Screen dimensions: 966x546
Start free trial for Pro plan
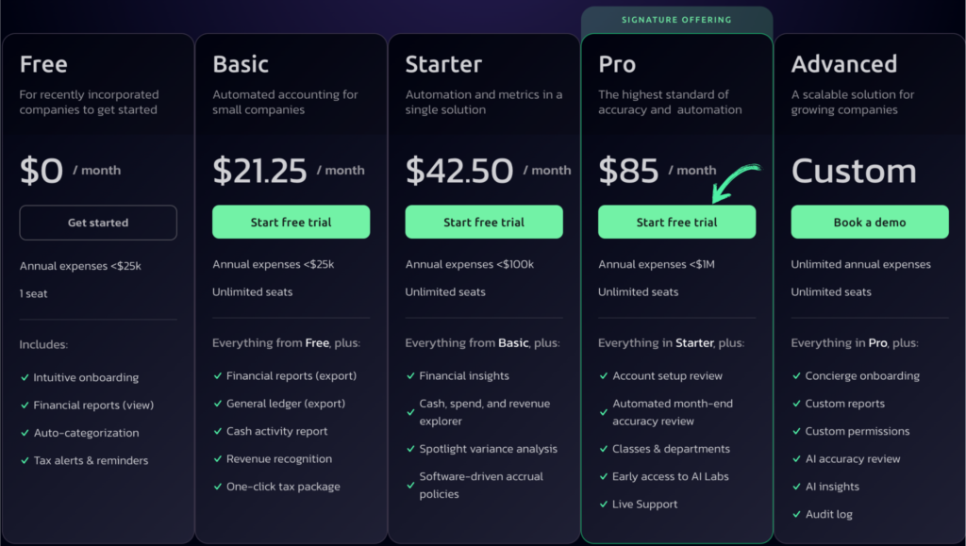pyautogui.click(x=676, y=222)
